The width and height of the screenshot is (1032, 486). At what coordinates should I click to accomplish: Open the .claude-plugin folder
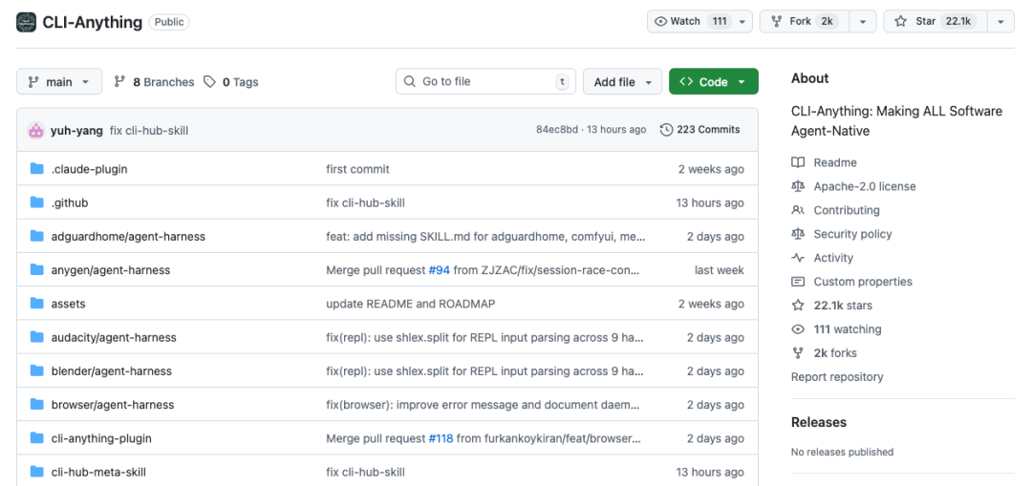coord(89,169)
